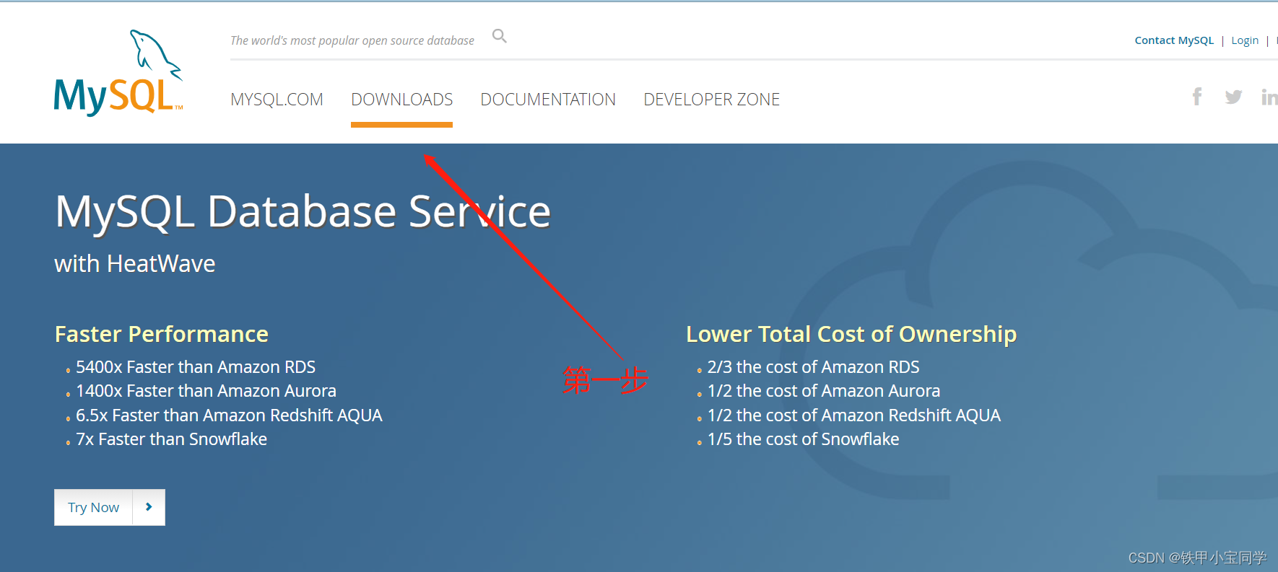Click '1/5 the cost of Snowflake' text
The height and width of the screenshot is (572, 1278).
pyautogui.click(x=803, y=439)
